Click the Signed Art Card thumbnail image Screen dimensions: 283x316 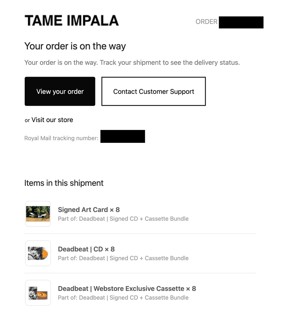pyautogui.click(x=38, y=214)
